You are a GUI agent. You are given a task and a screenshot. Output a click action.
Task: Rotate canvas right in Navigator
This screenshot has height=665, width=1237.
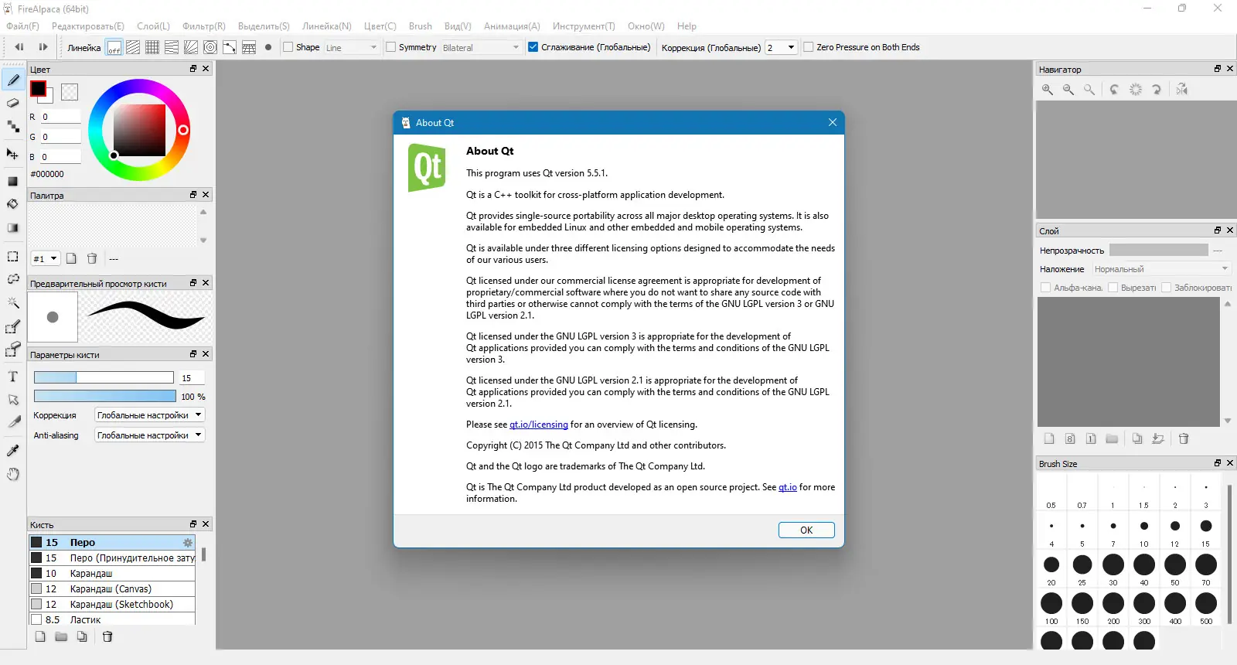coord(1157,90)
